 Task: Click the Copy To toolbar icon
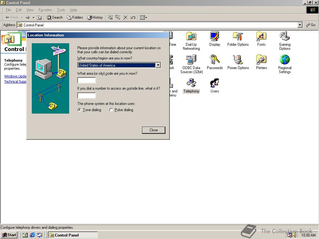point(118,17)
